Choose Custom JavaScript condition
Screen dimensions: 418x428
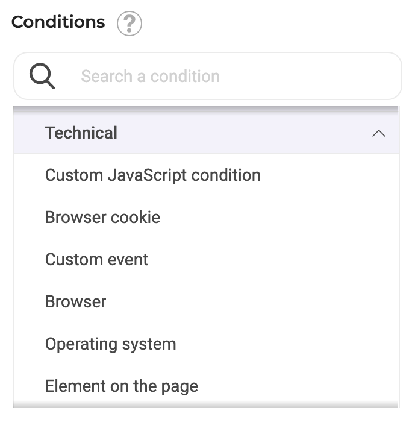pyautogui.click(x=207, y=175)
